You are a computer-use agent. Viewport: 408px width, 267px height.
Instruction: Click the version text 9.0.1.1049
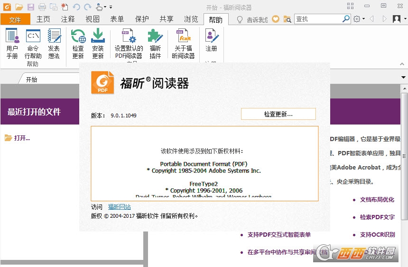[124, 116]
